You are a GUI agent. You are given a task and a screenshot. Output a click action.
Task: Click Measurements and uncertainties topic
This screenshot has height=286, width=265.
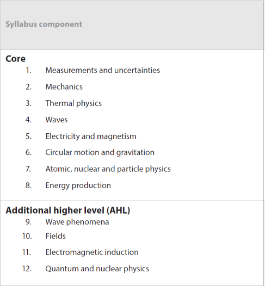point(102,70)
